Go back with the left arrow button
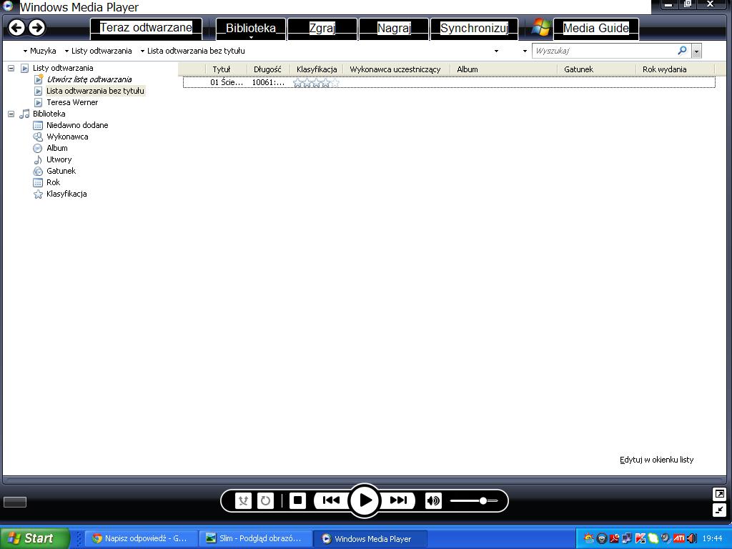Viewport: 732px width, 549px height. point(17,28)
